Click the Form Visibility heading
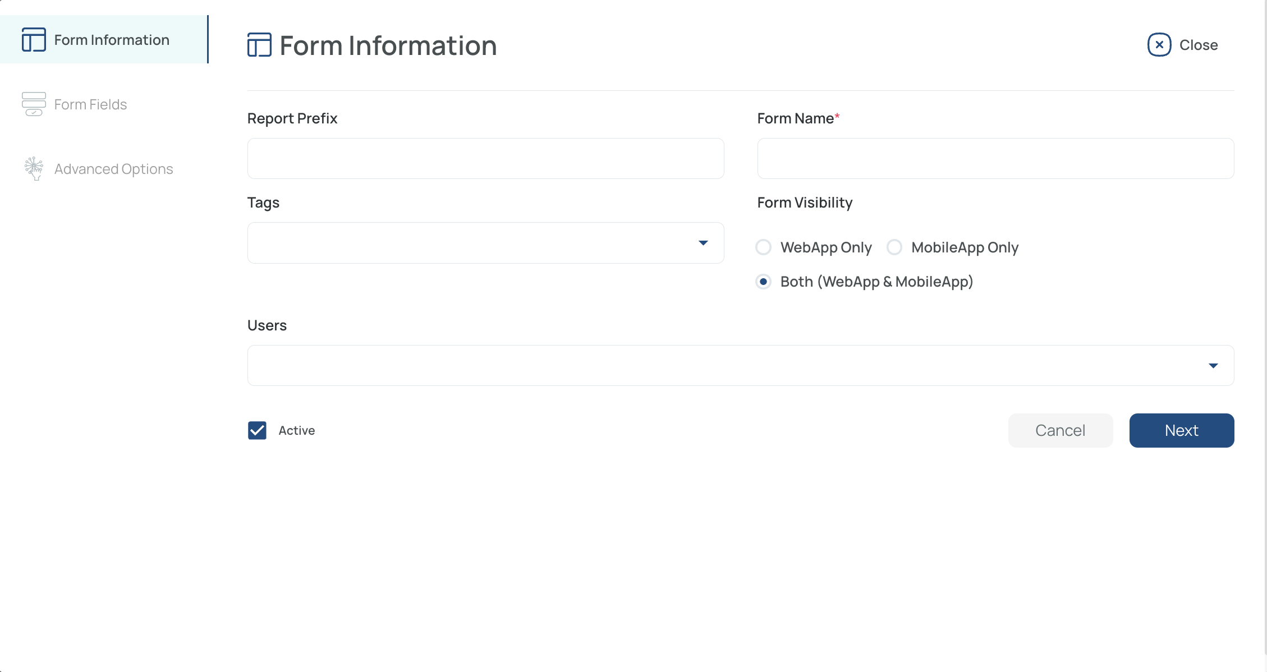Image resolution: width=1267 pixels, height=672 pixels. 805,202
